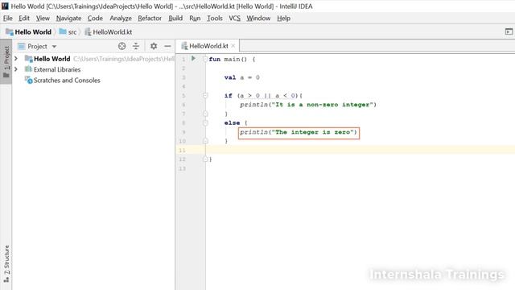
Task: Click the top-right panel layout icon
Action: [509, 32]
